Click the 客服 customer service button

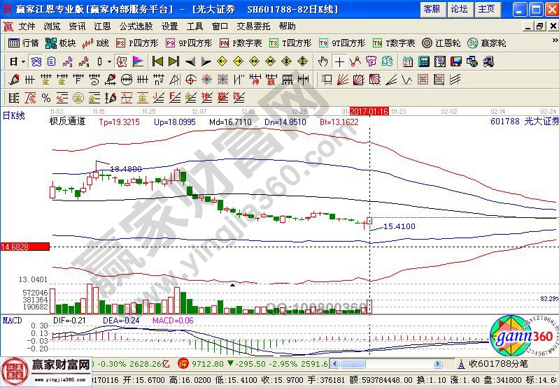[432, 9]
